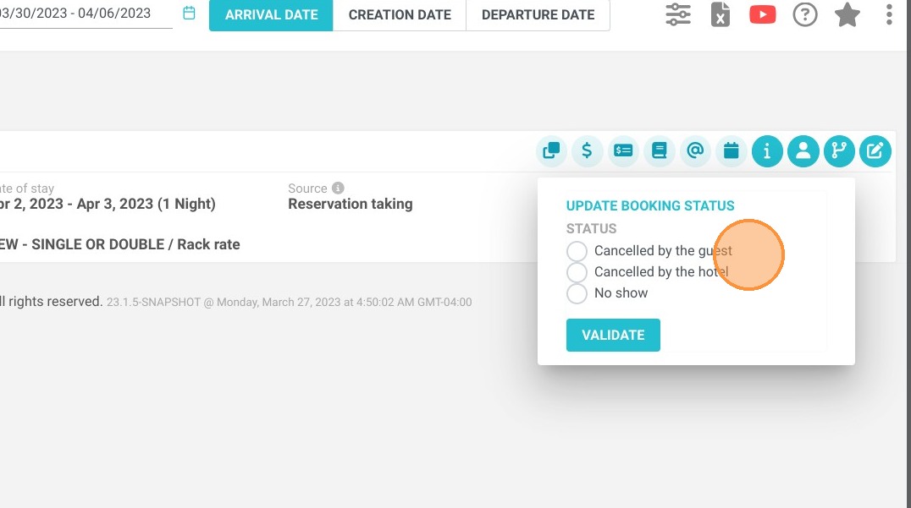Switch to the Departure Date tab

pyautogui.click(x=538, y=15)
